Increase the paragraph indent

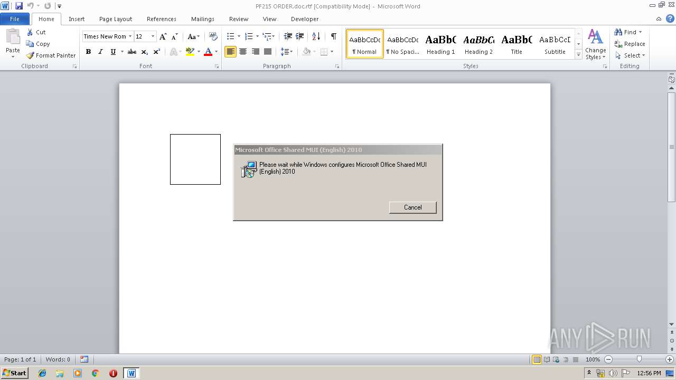pyautogui.click(x=299, y=36)
